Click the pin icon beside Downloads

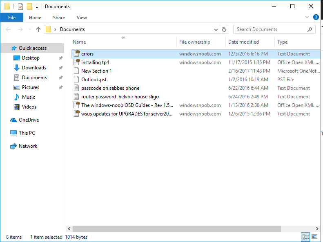pyautogui.click(x=60, y=68)
